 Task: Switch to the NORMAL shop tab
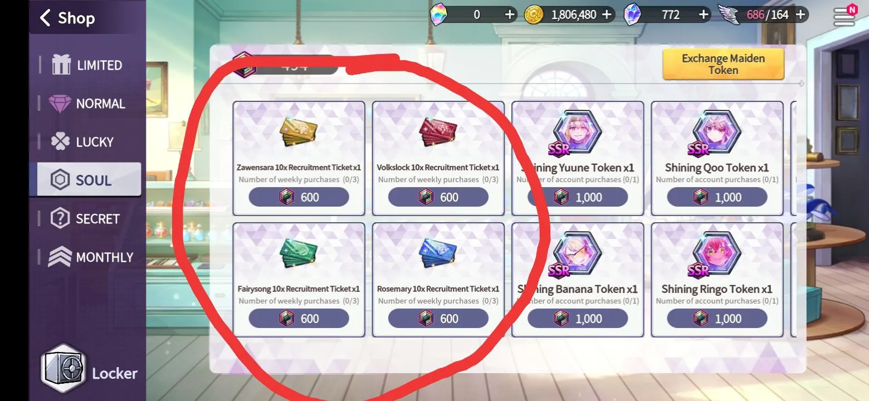88,104
